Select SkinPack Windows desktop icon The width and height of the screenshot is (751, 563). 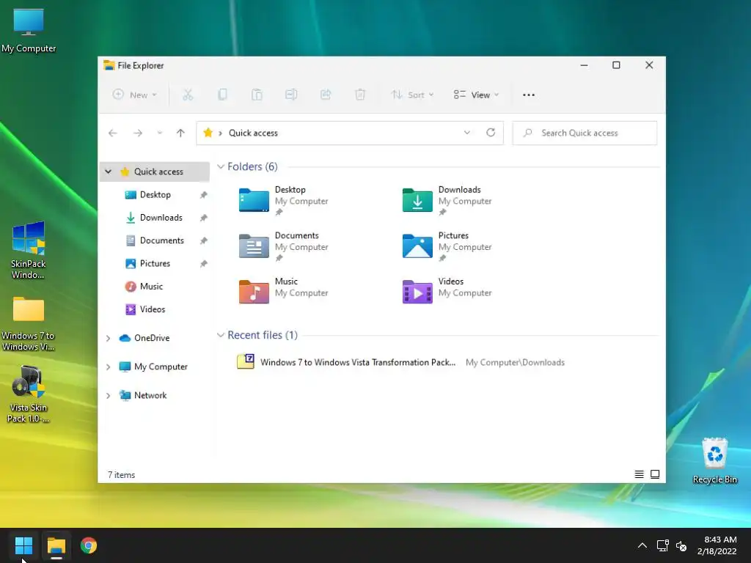[x=29, y=250]
